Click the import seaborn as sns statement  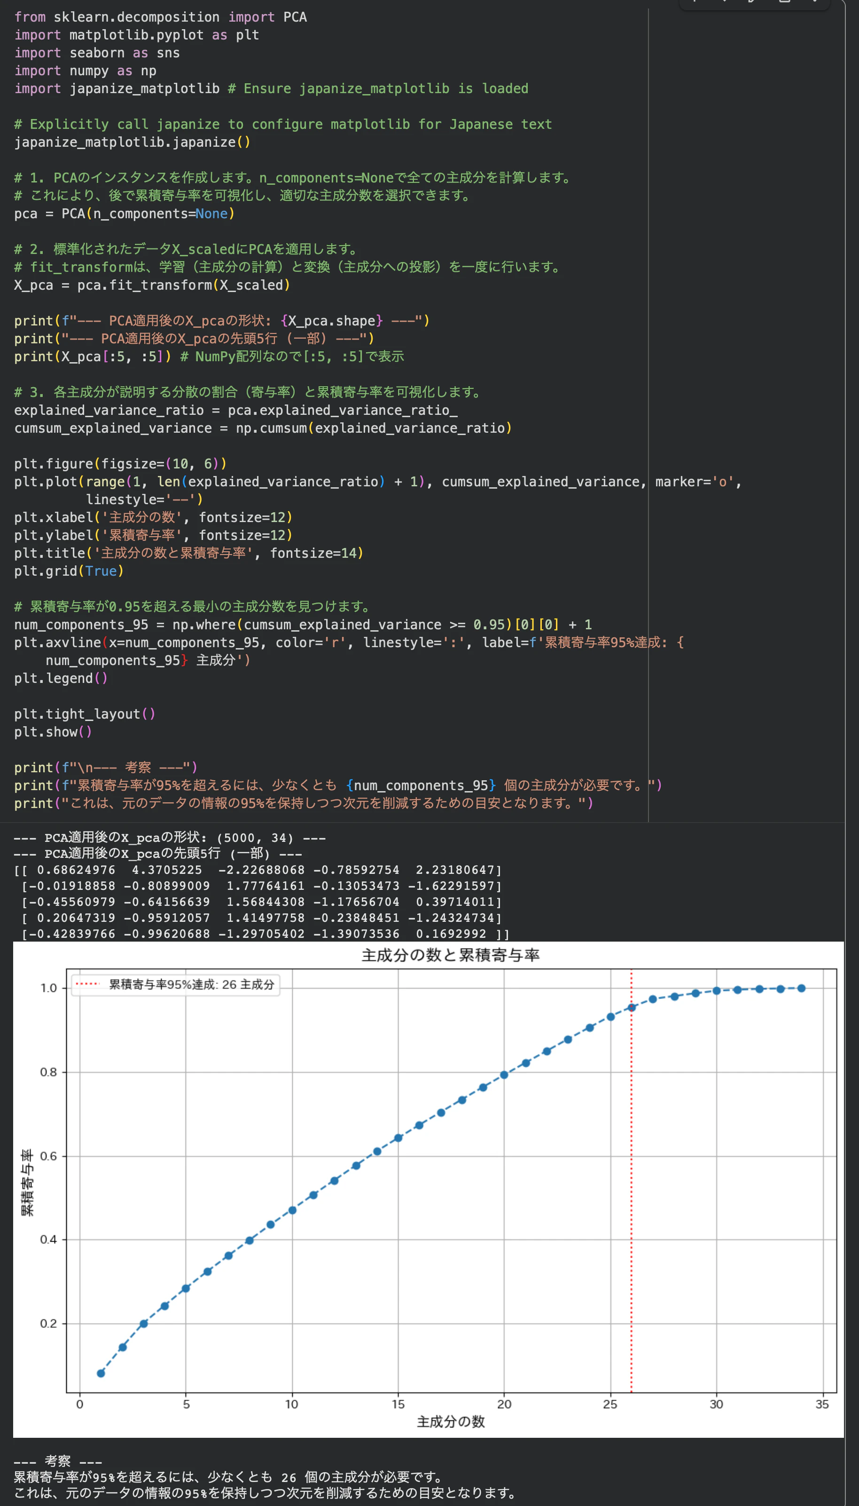click(x=97, y=53)
